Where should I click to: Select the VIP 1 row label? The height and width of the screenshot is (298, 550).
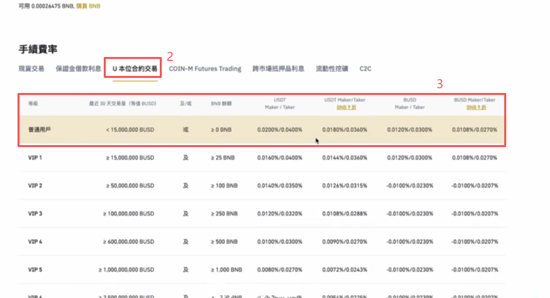coord(35,158)
